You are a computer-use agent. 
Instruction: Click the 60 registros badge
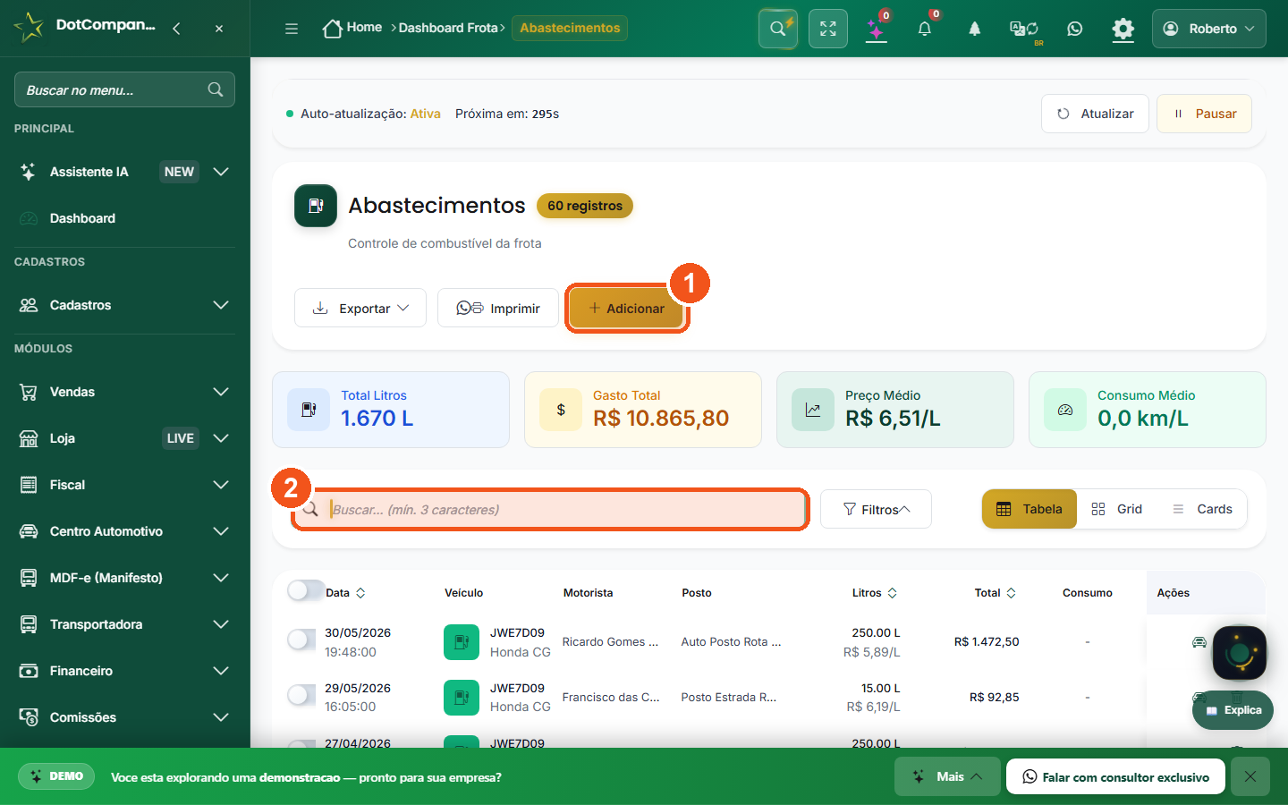tap(585, 206)
